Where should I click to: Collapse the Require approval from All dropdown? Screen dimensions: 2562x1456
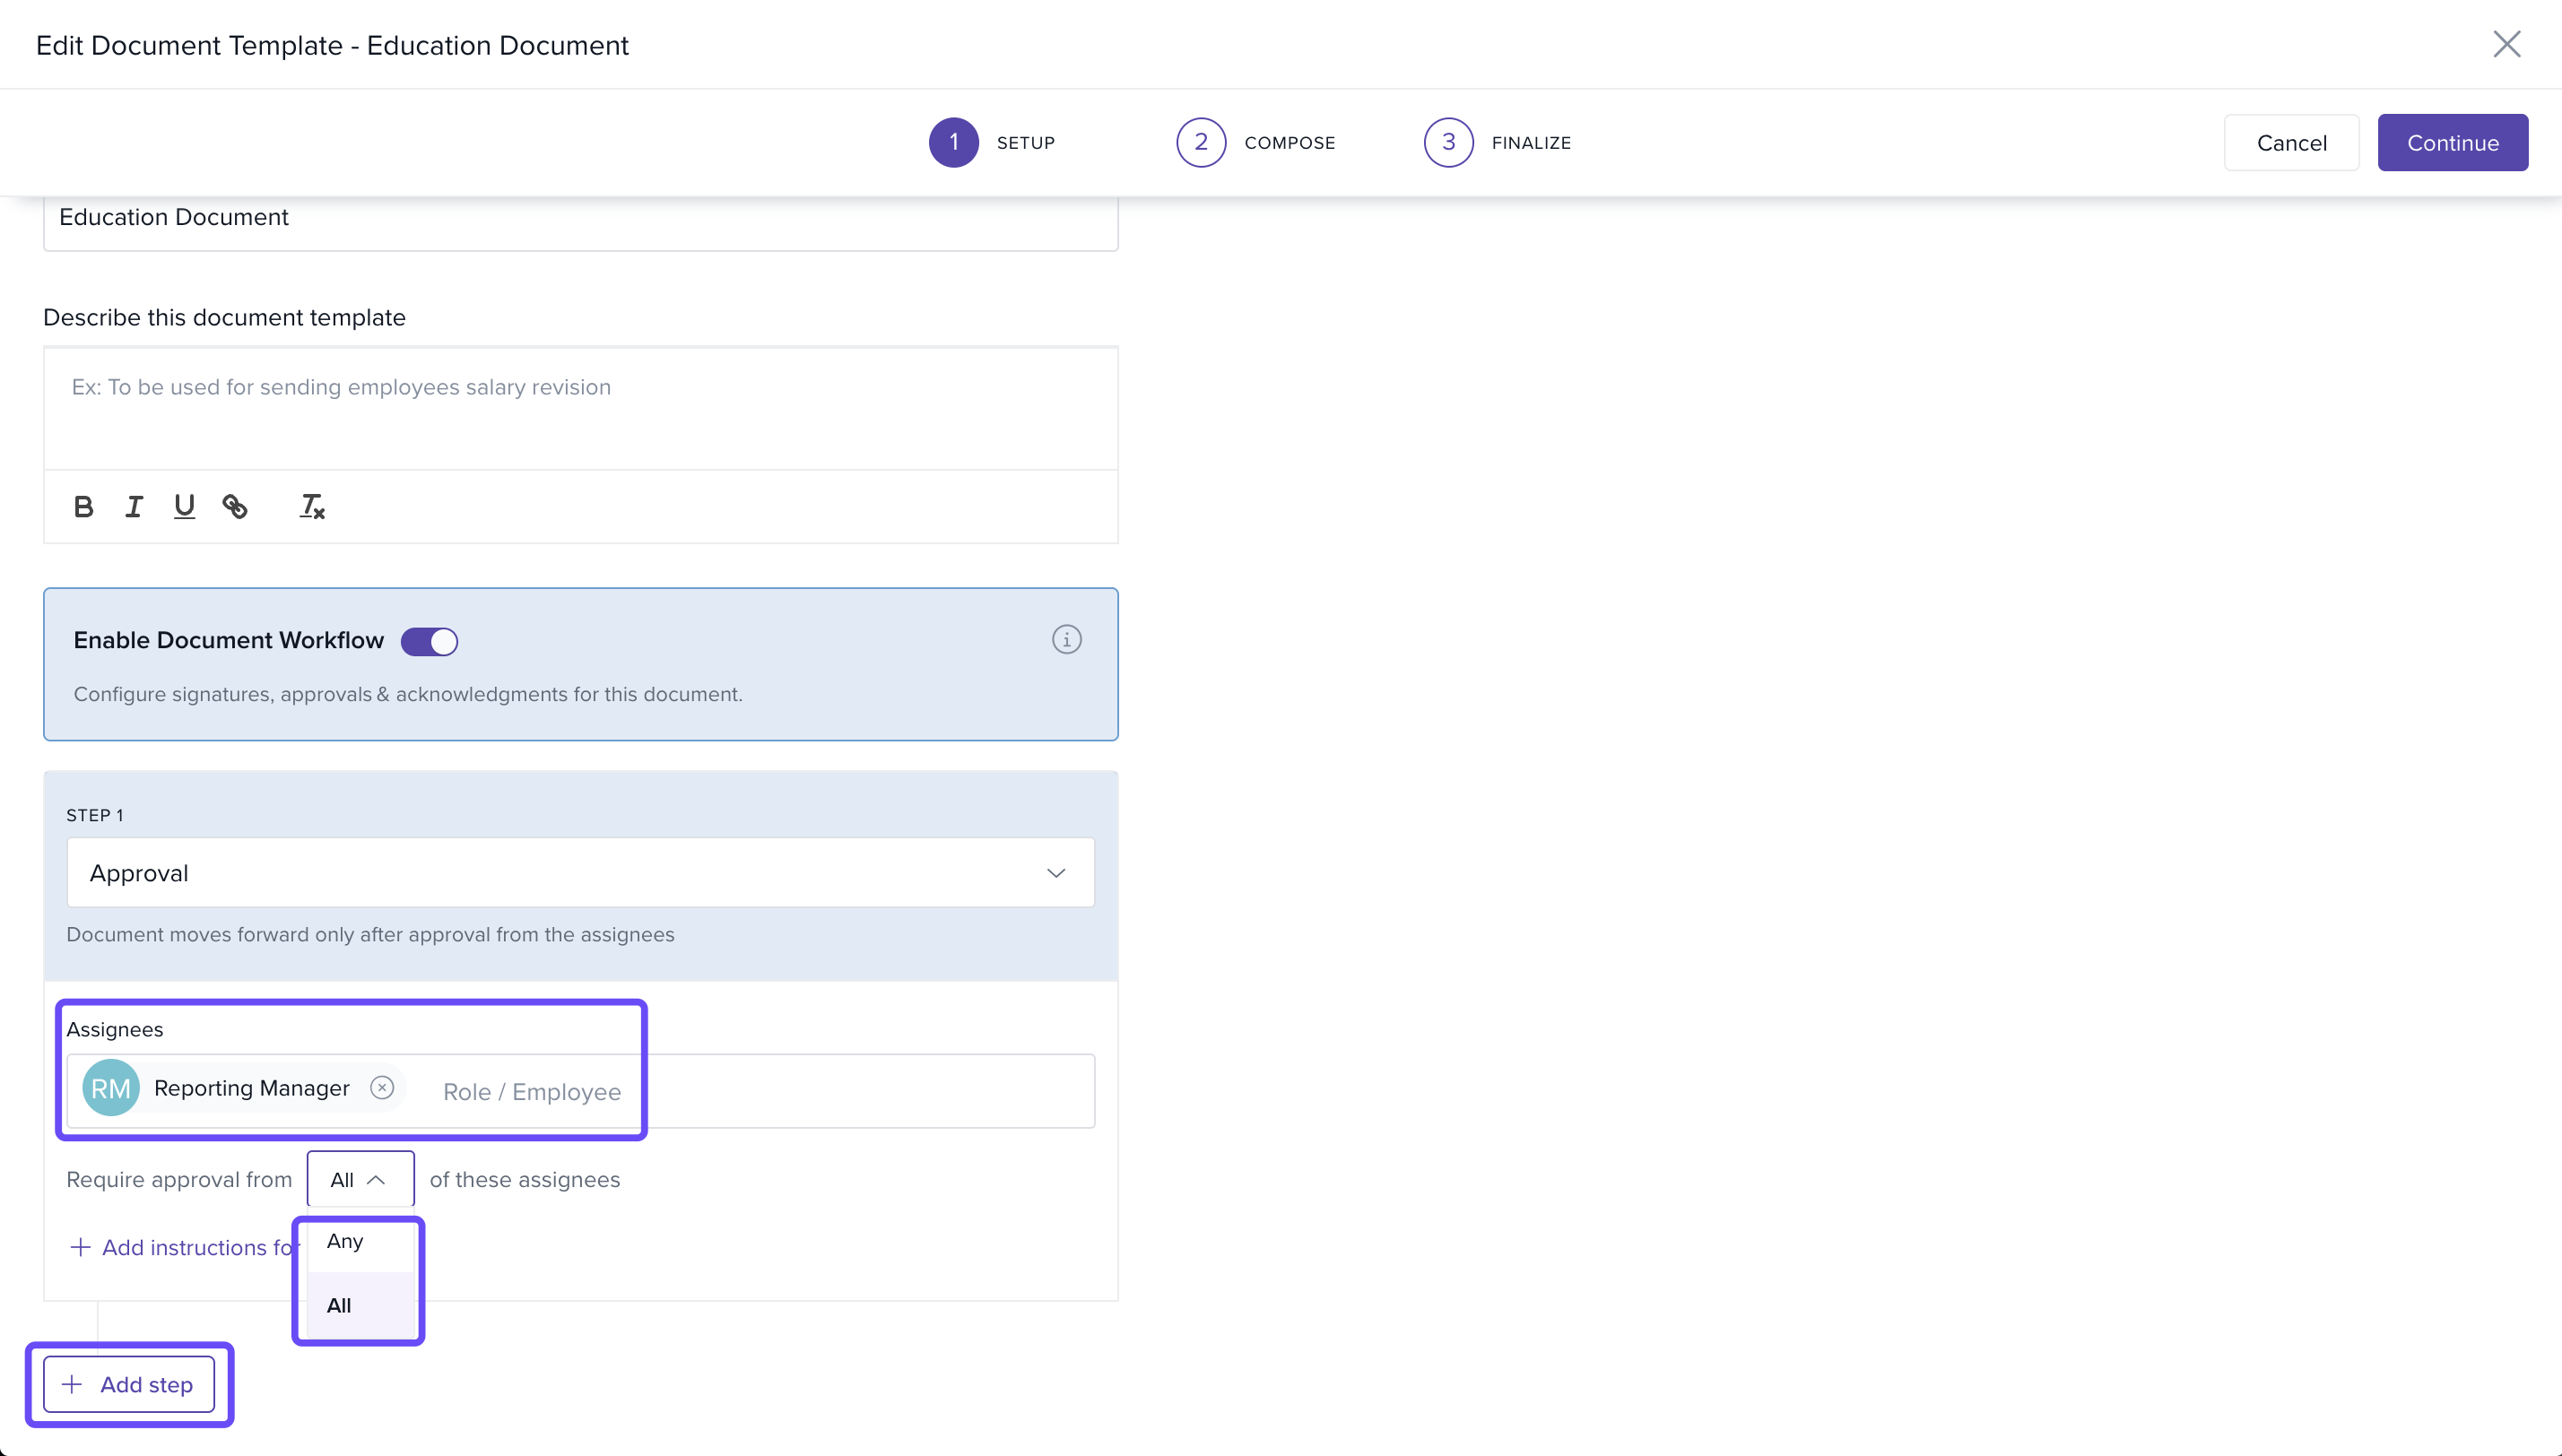point(360,1180)
